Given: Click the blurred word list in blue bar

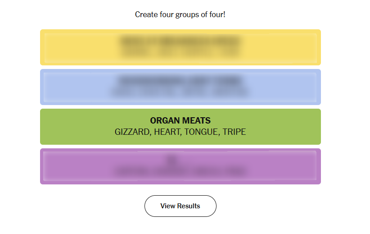Looking at the screenshot, I should point(180,92).
